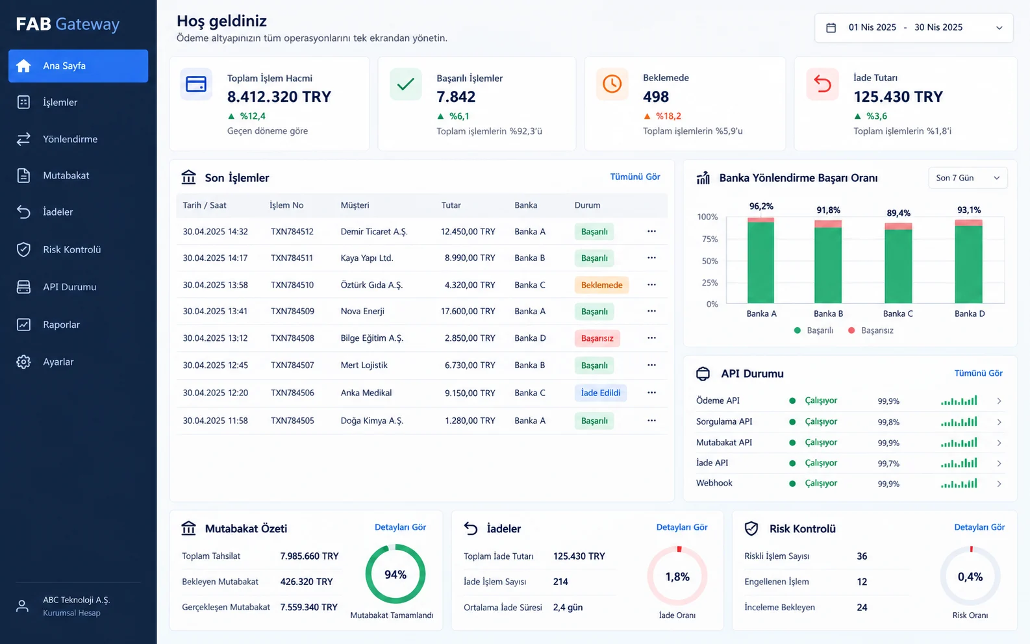Screen dimensions: 1030x644
Task: Toggle Başarılı legend entry in chart
Action: (814, 330)
